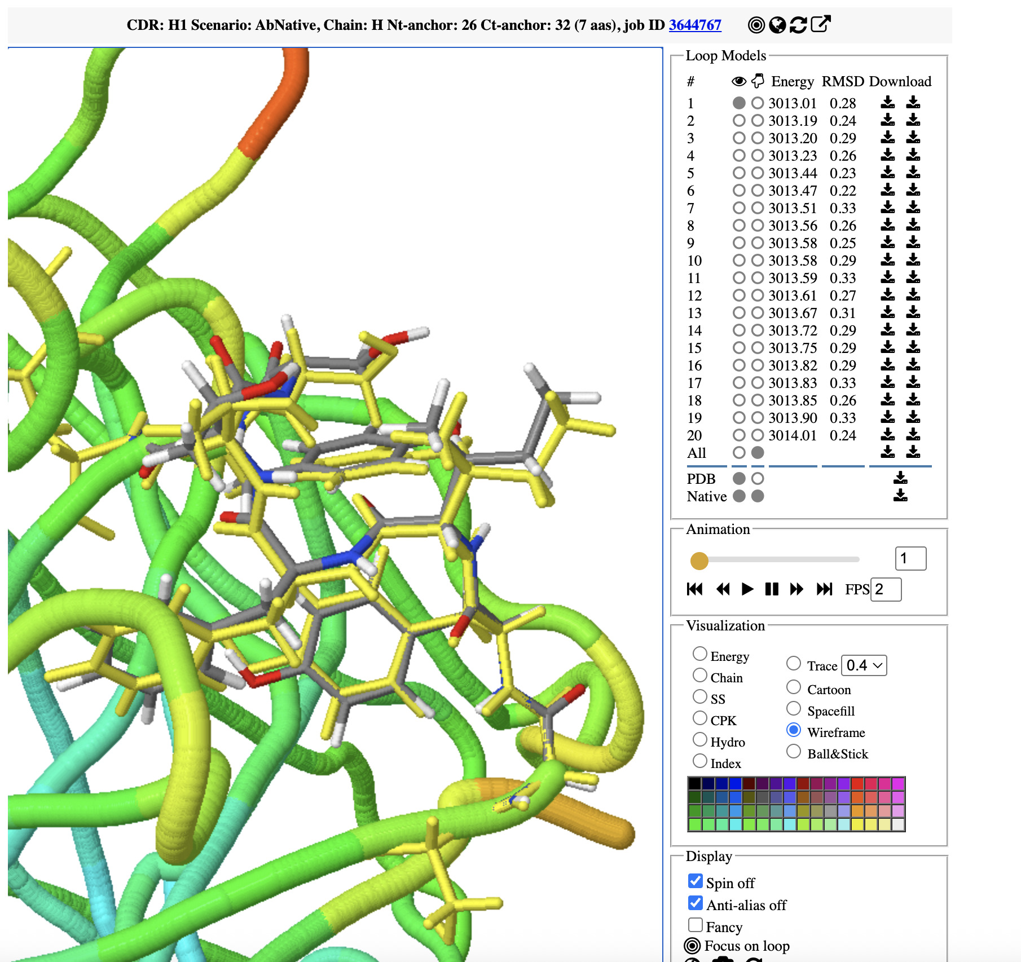Viewport: 1021px width, 962px height.
Task: Click the animation frame slider handle
Action: pyautogui.click(x=699, y=561)
